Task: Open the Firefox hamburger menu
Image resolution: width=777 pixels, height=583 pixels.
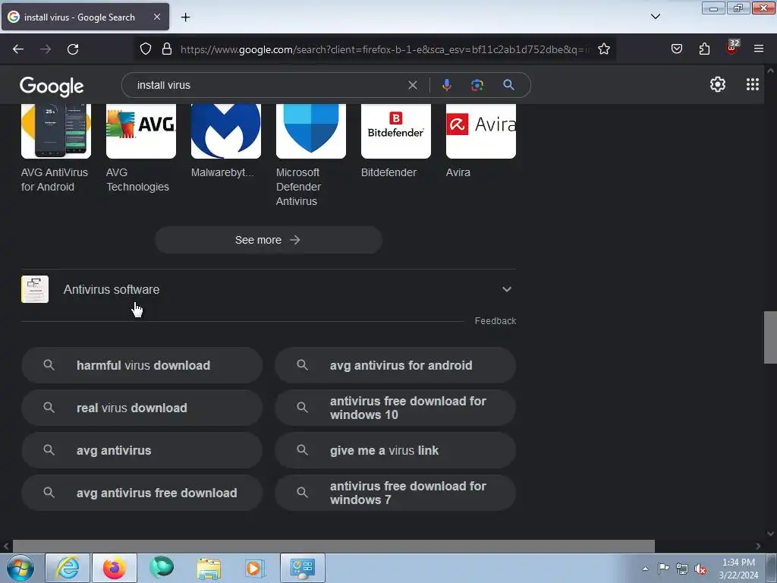Action: pos(759,49)
